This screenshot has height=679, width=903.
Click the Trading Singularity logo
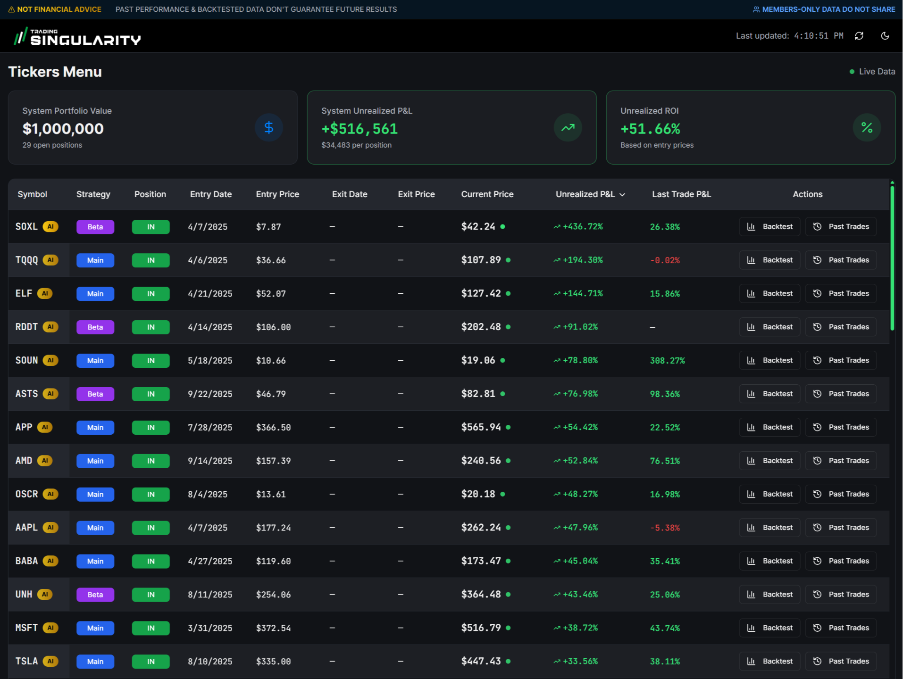tap(77, 37)
